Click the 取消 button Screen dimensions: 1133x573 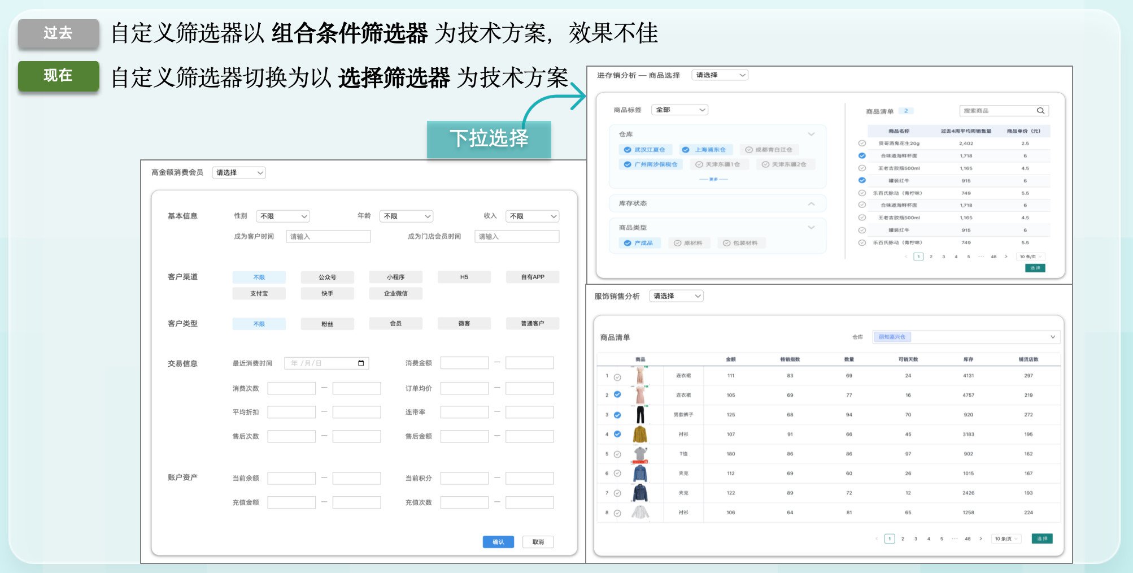(x=538, y=542)
